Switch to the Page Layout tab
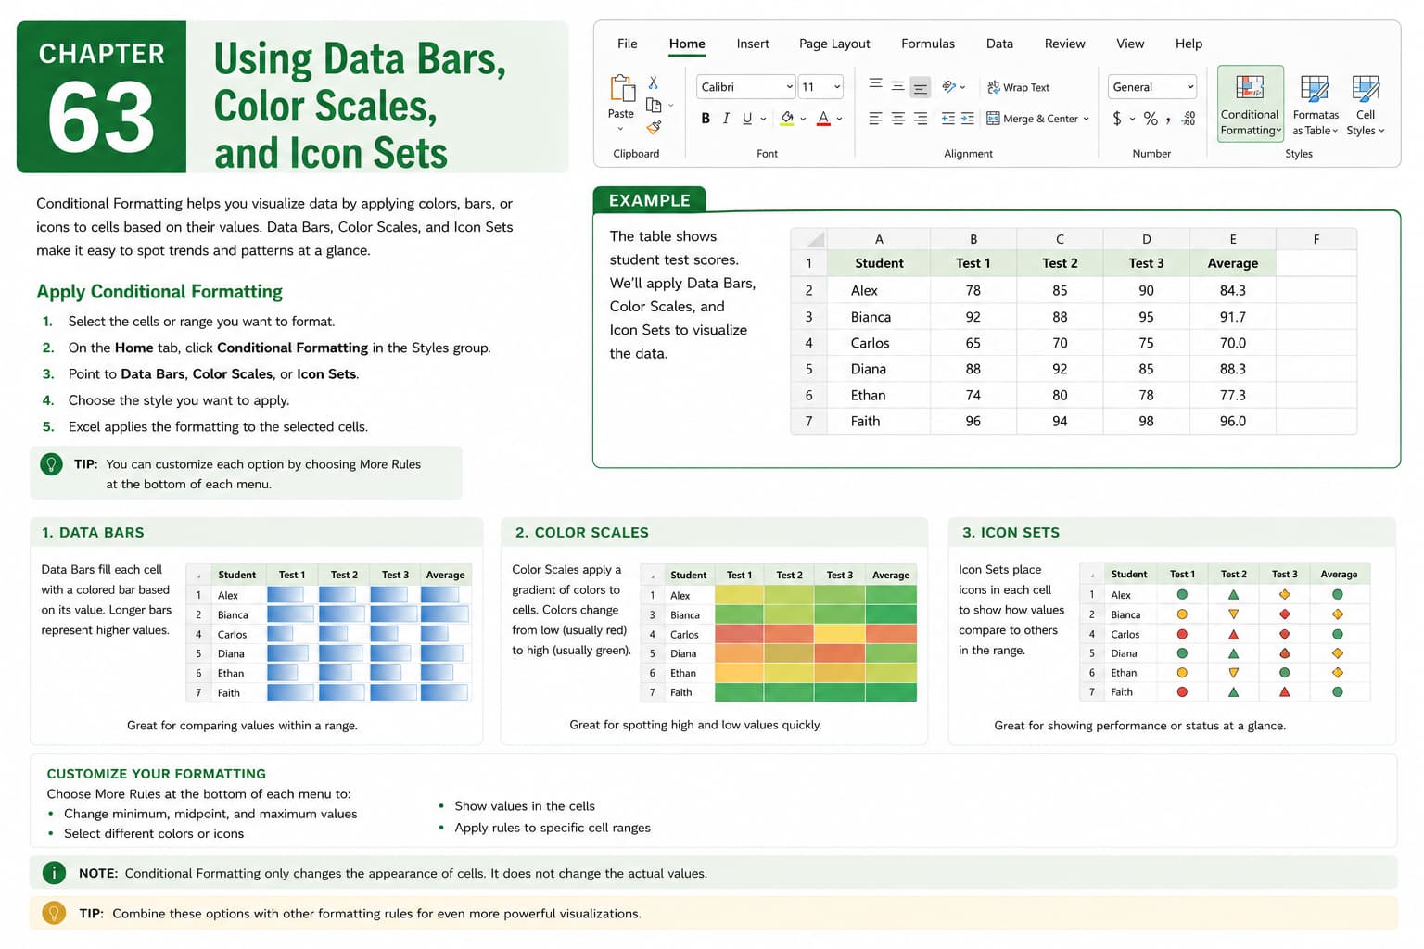1424x949 pixels. [834, 44]
